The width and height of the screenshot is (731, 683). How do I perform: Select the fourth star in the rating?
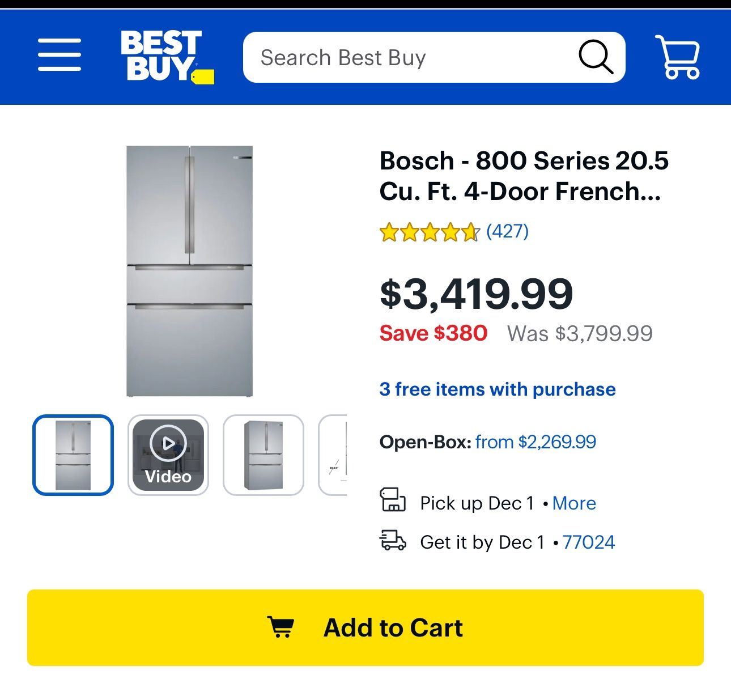450,231
